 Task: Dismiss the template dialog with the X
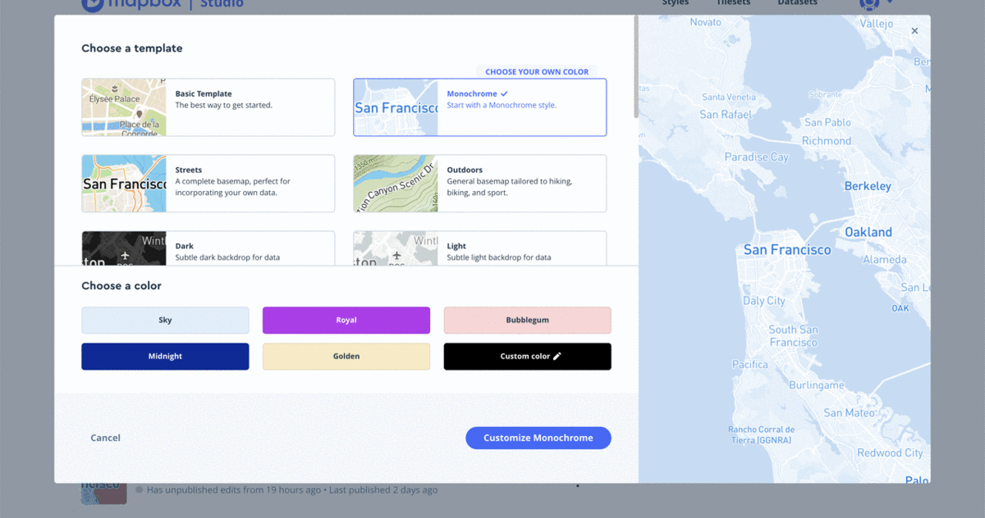tap(914, 30)
